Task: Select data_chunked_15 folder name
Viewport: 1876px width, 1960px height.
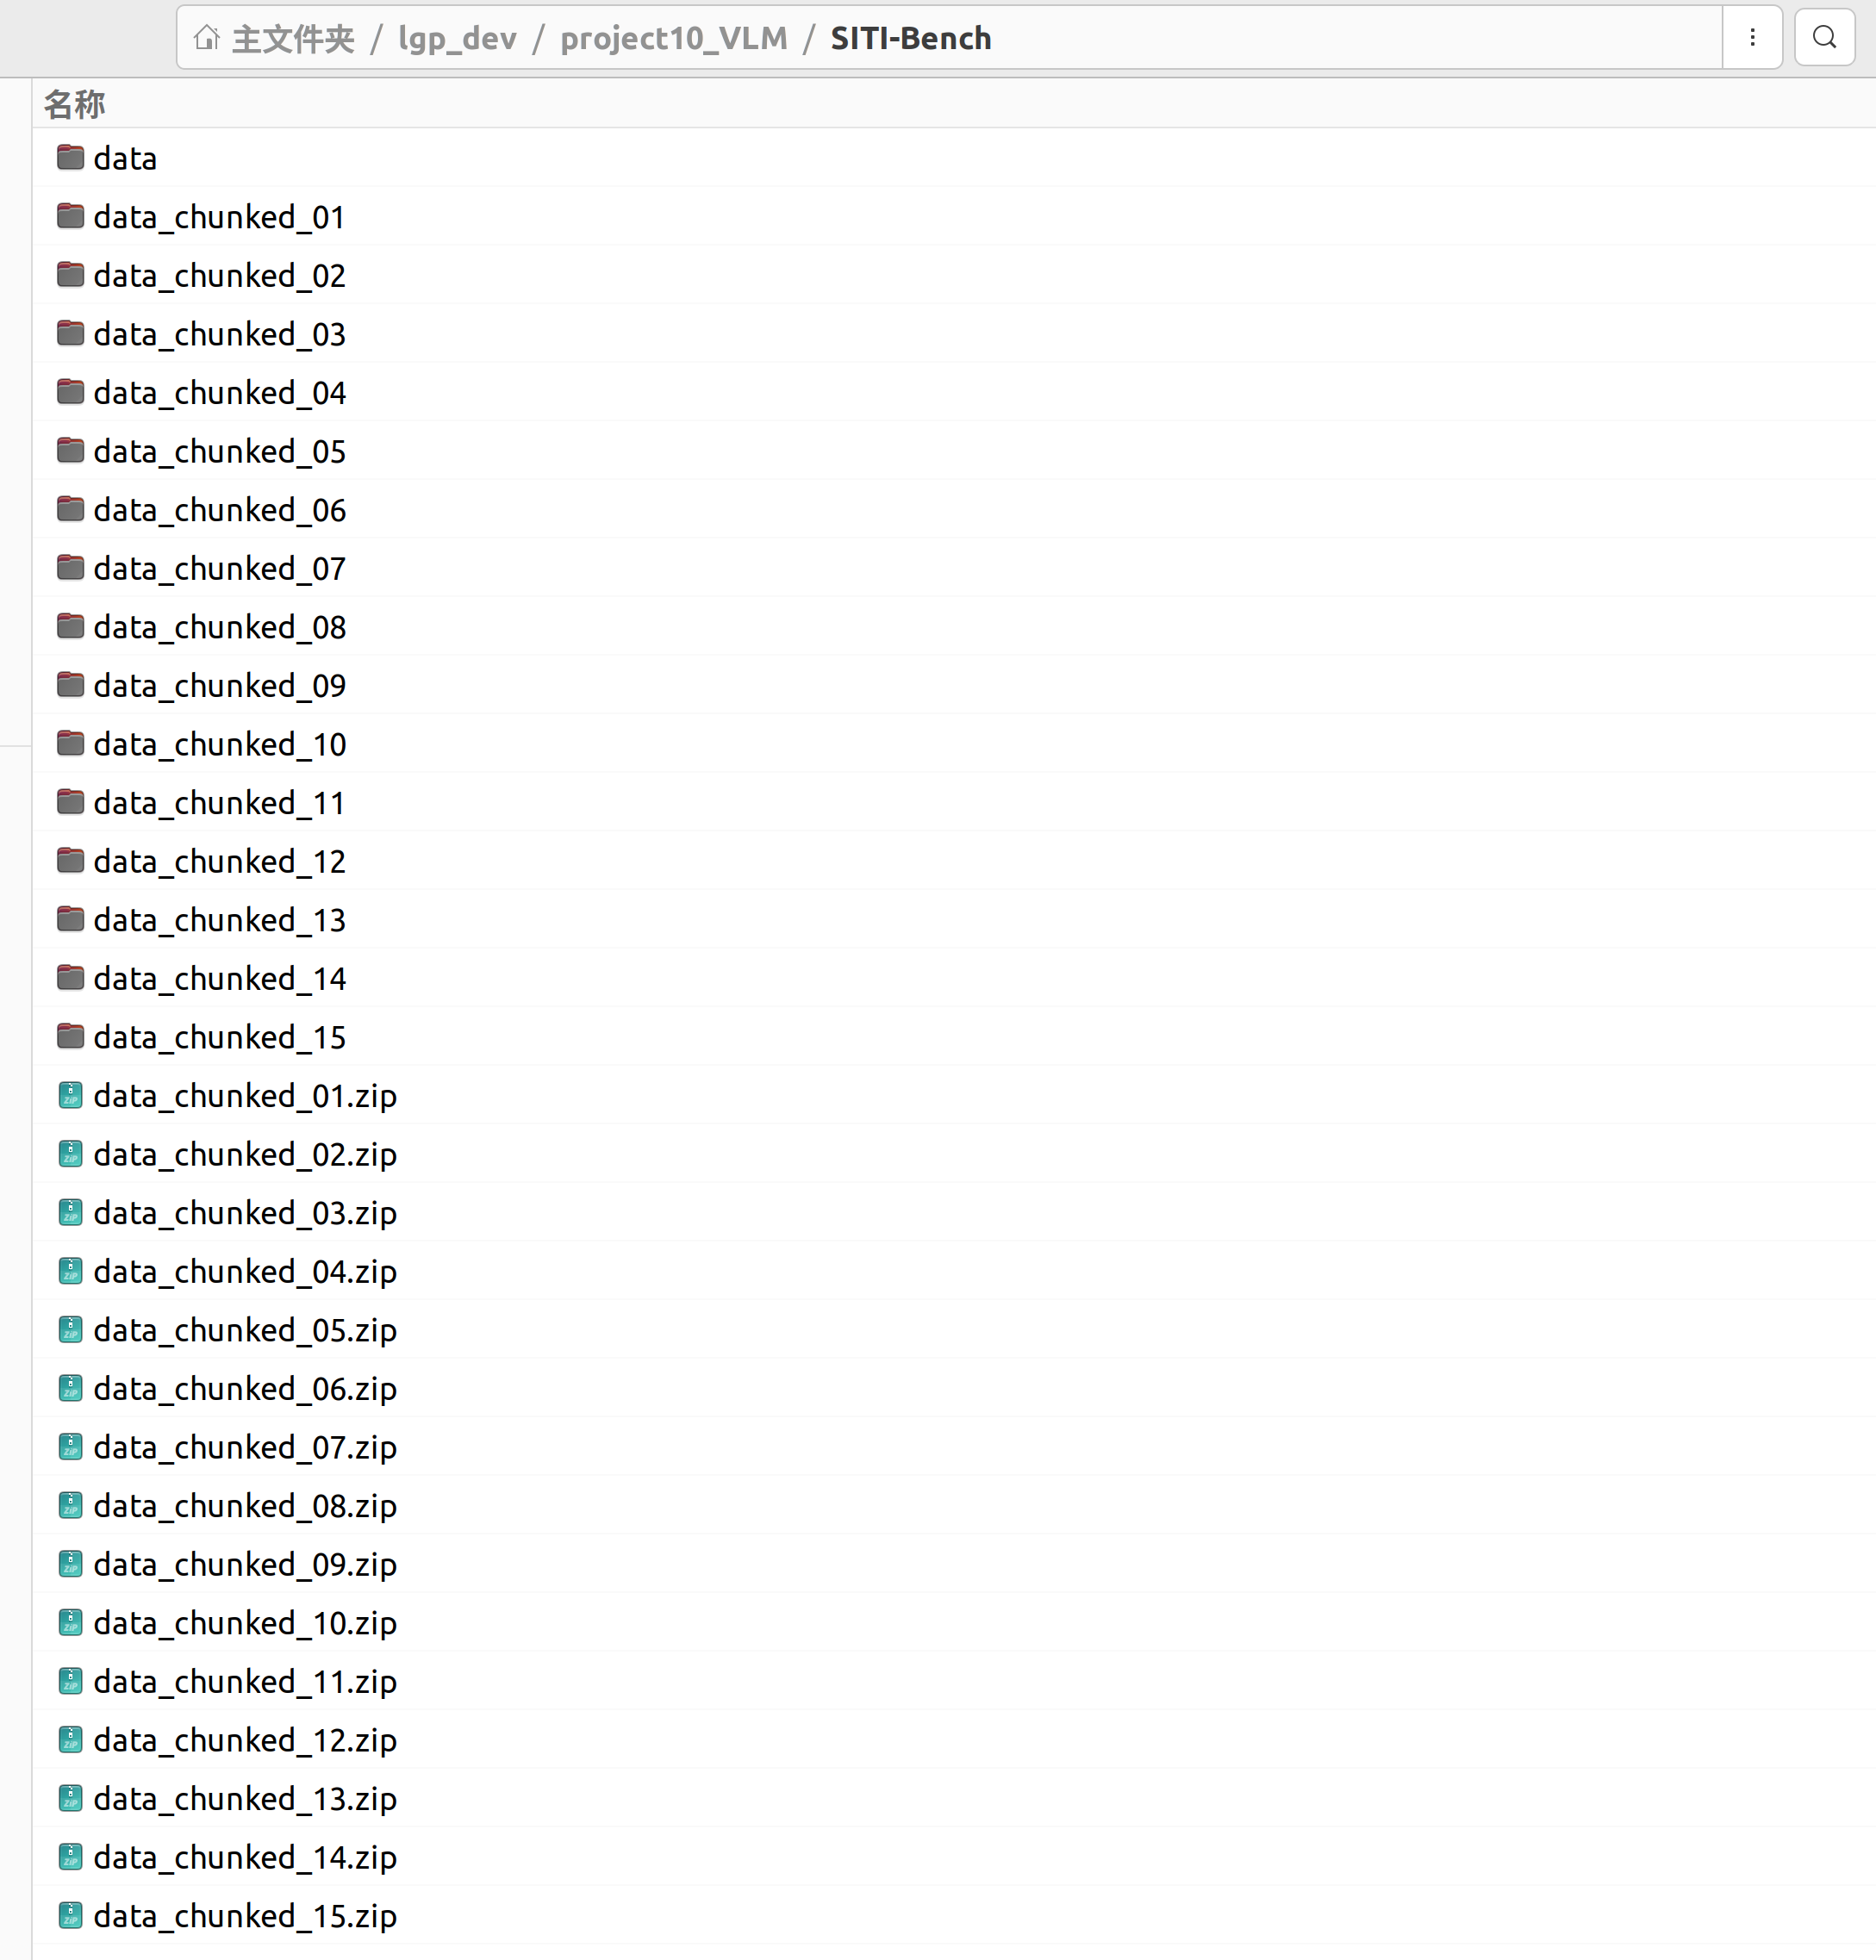Action: pyautogui.click(x=219, y=1038)
